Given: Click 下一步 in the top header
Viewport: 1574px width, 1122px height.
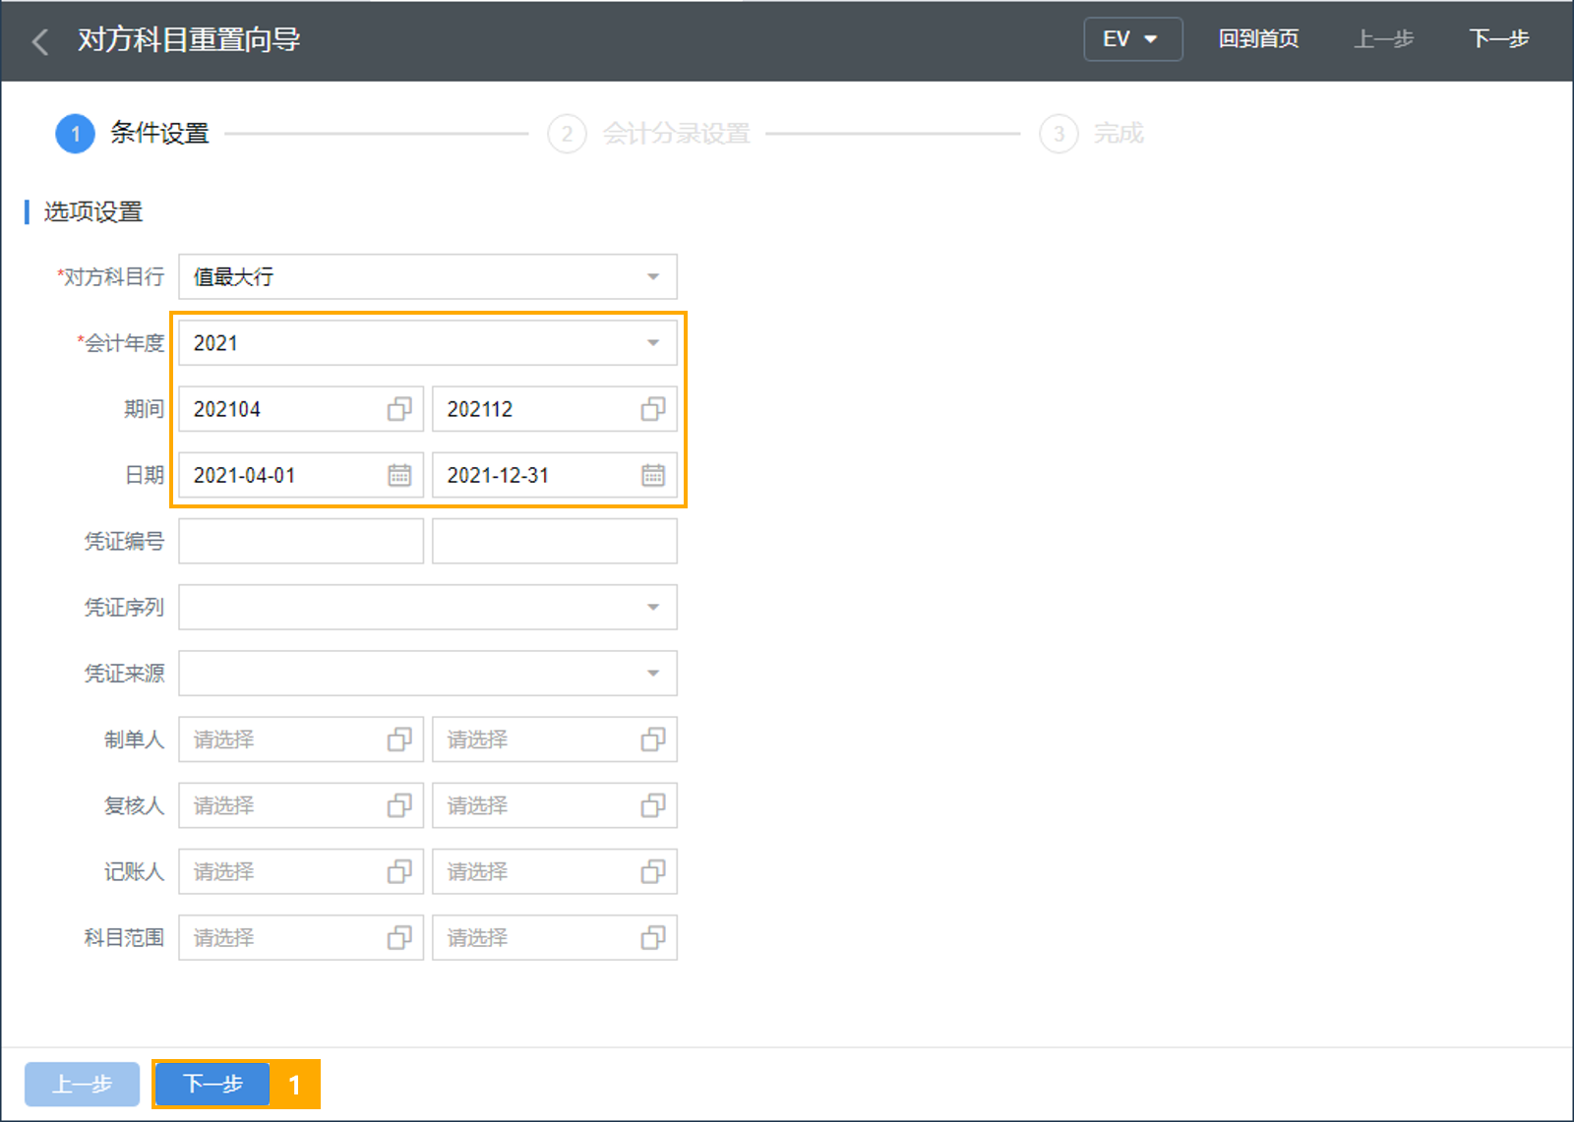Looking at the screenshot, I should pos(1498,39).
